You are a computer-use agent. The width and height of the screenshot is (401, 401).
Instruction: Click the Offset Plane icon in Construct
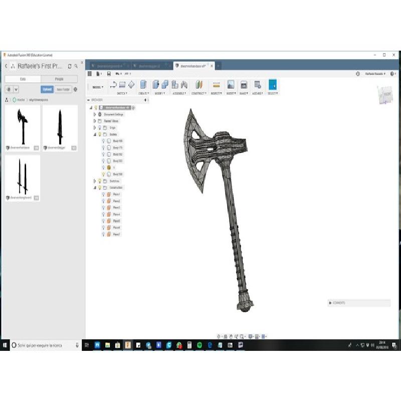[199, 85]
